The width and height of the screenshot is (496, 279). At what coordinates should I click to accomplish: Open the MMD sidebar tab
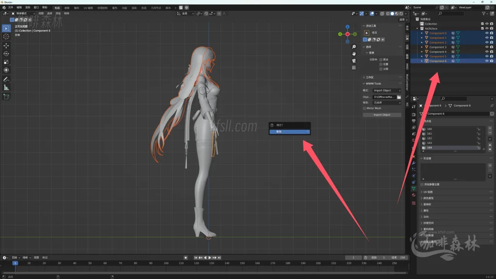[x=407, y=66]
